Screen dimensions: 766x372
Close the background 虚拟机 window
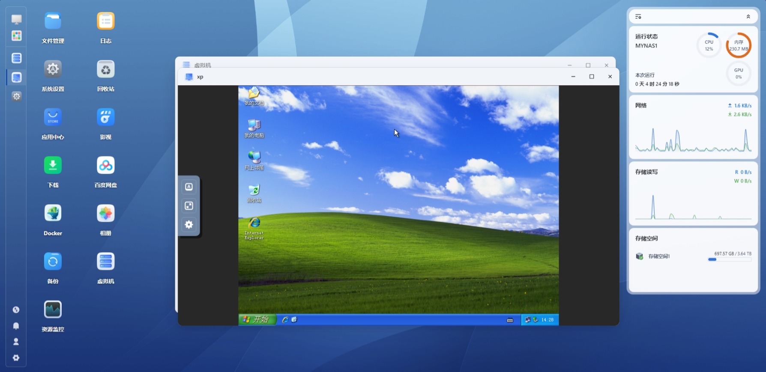point(606,65)
